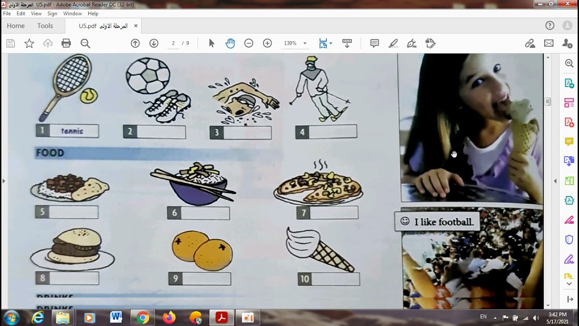Click the volume speaker tray icon
579x326 pixels.
tap(536, 318)
